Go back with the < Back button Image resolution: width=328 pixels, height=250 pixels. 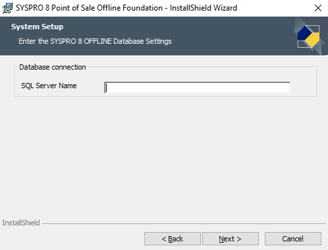(172, 239)
